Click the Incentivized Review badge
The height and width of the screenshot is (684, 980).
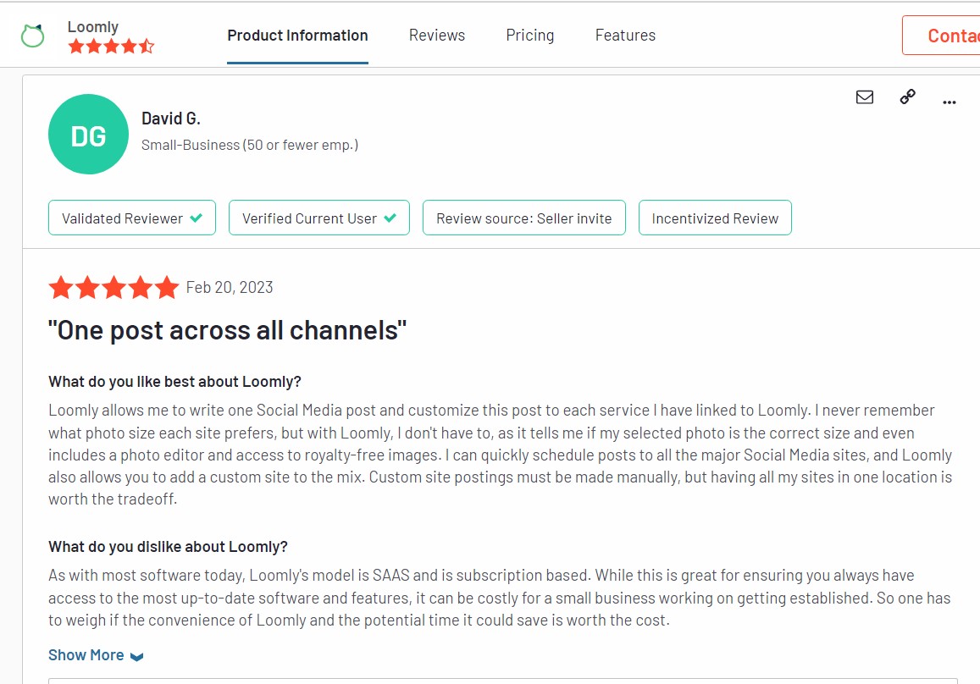click(715, 218)
